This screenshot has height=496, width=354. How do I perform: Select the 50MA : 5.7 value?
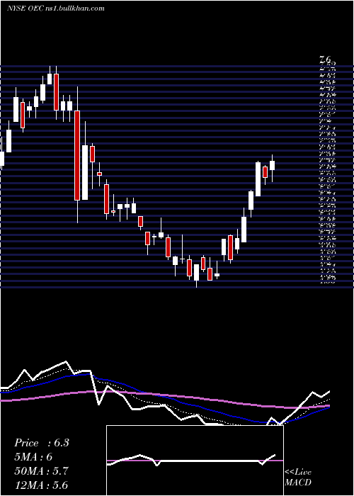(41, 471)
